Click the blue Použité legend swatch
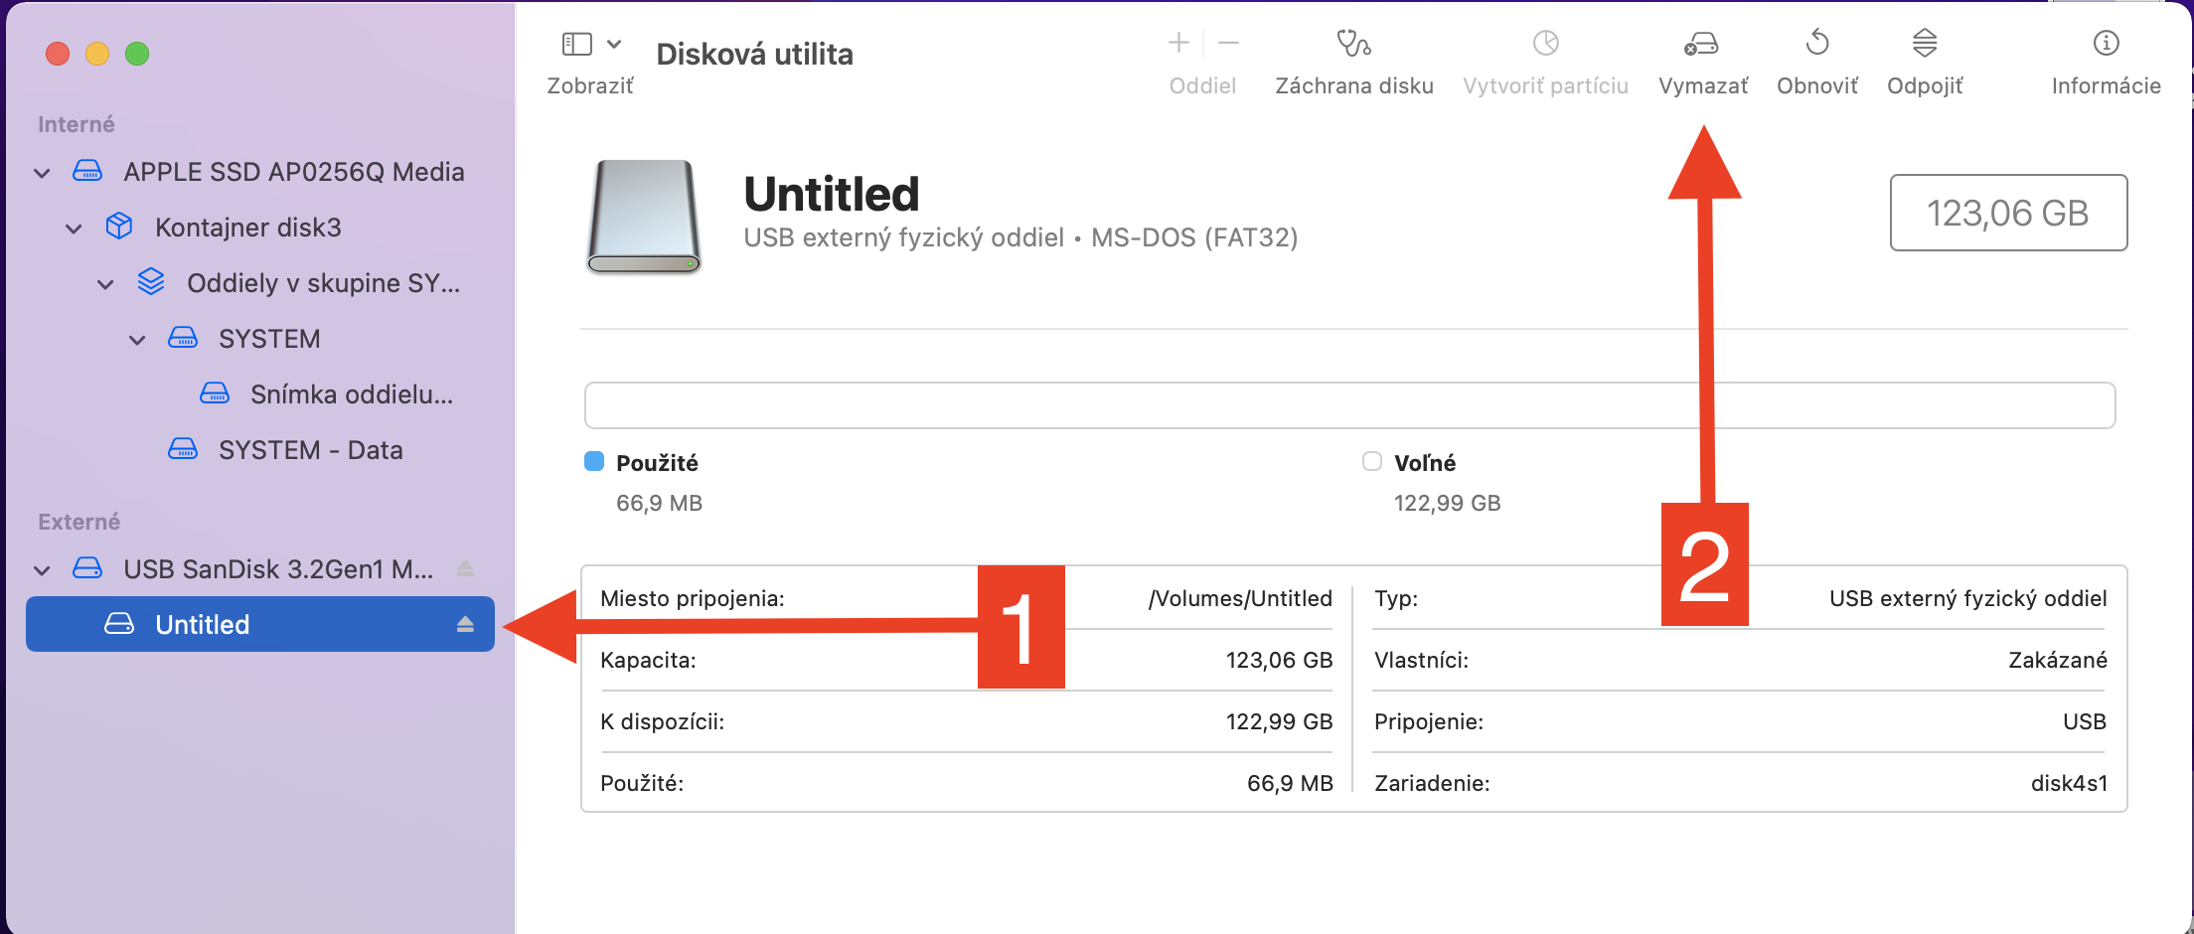The width and height of the screenshot is (2194, 934). click(594, 461)
